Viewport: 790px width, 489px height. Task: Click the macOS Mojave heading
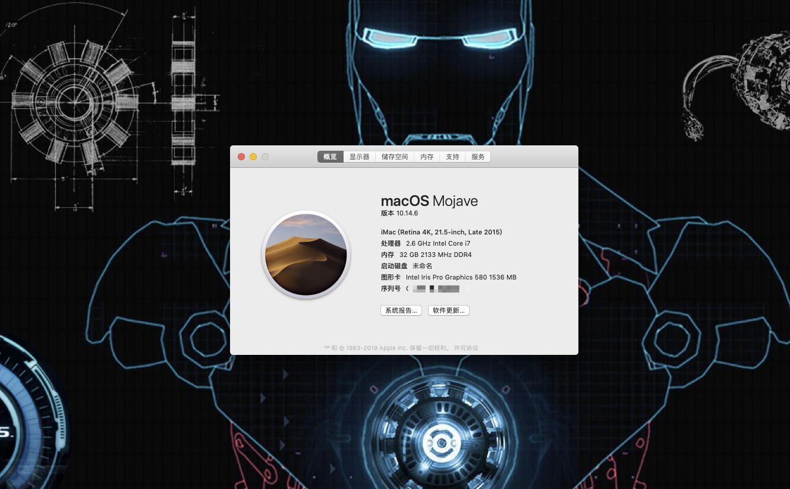(x=429, y=201)
